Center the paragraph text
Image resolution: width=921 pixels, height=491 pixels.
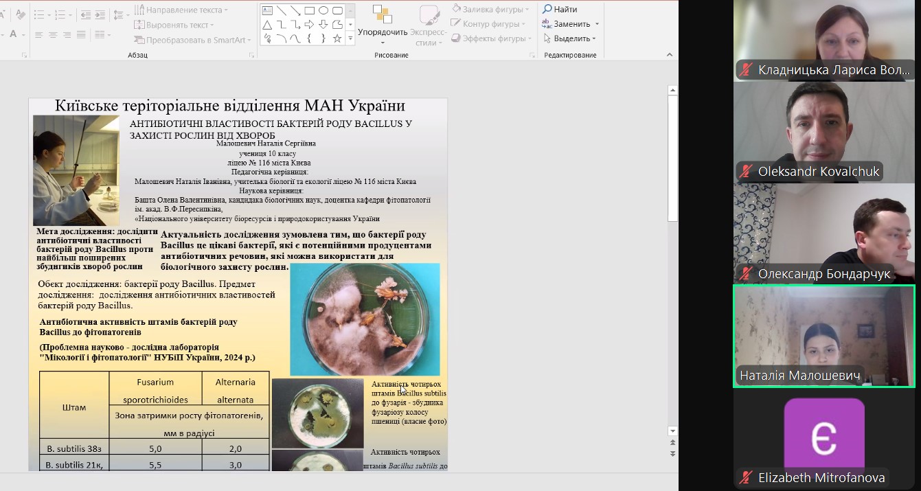click(x=53, y=34)
